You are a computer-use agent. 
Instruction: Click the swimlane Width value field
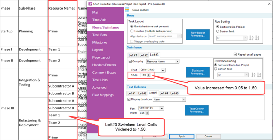143,75
